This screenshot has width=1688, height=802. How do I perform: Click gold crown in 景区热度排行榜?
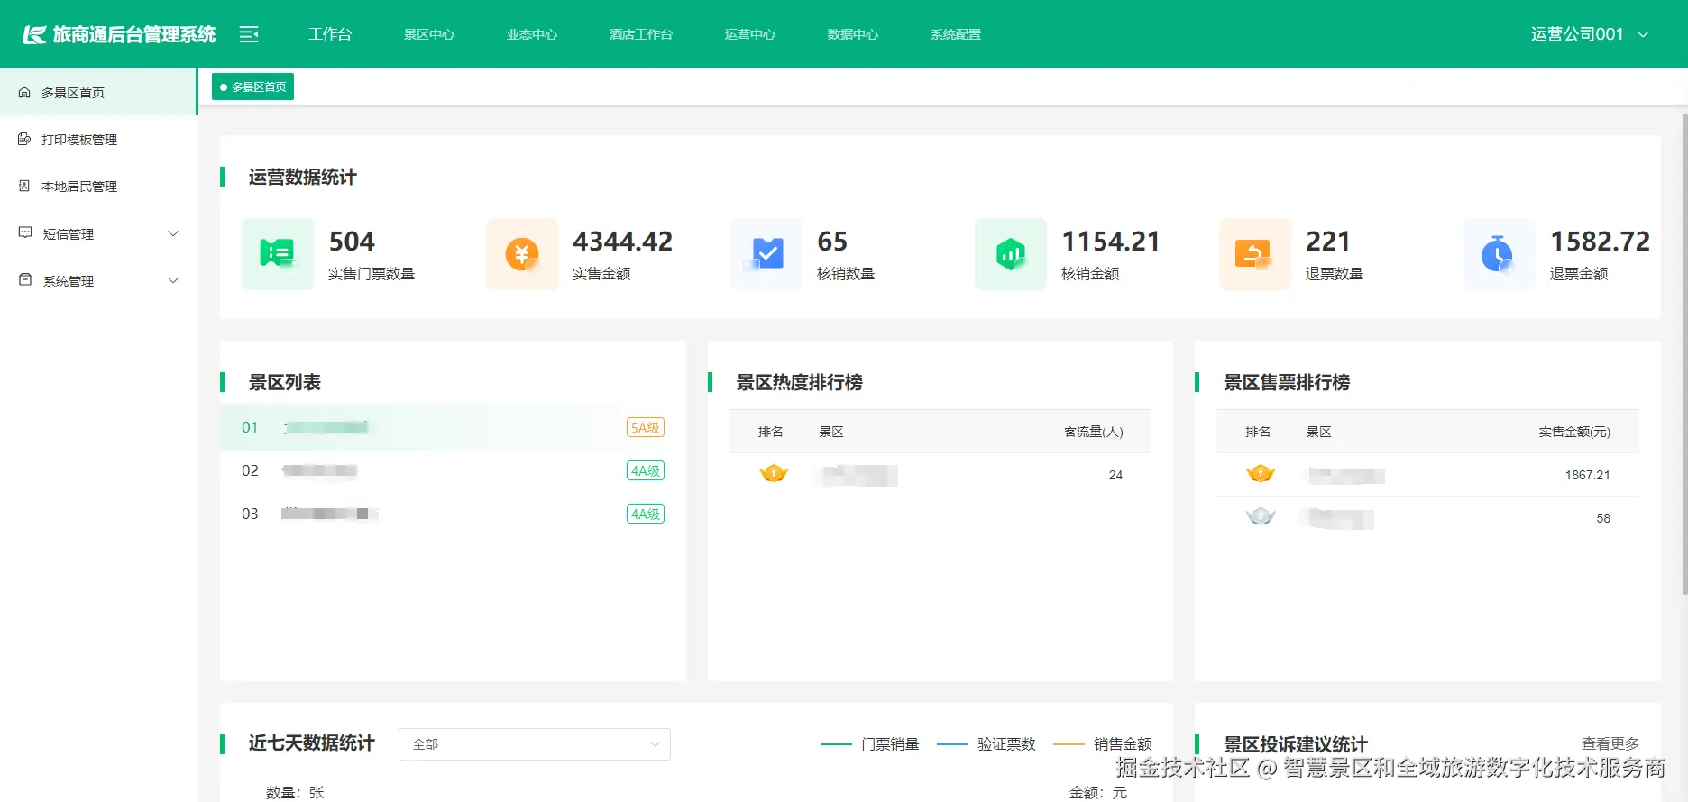coord(774,473)
